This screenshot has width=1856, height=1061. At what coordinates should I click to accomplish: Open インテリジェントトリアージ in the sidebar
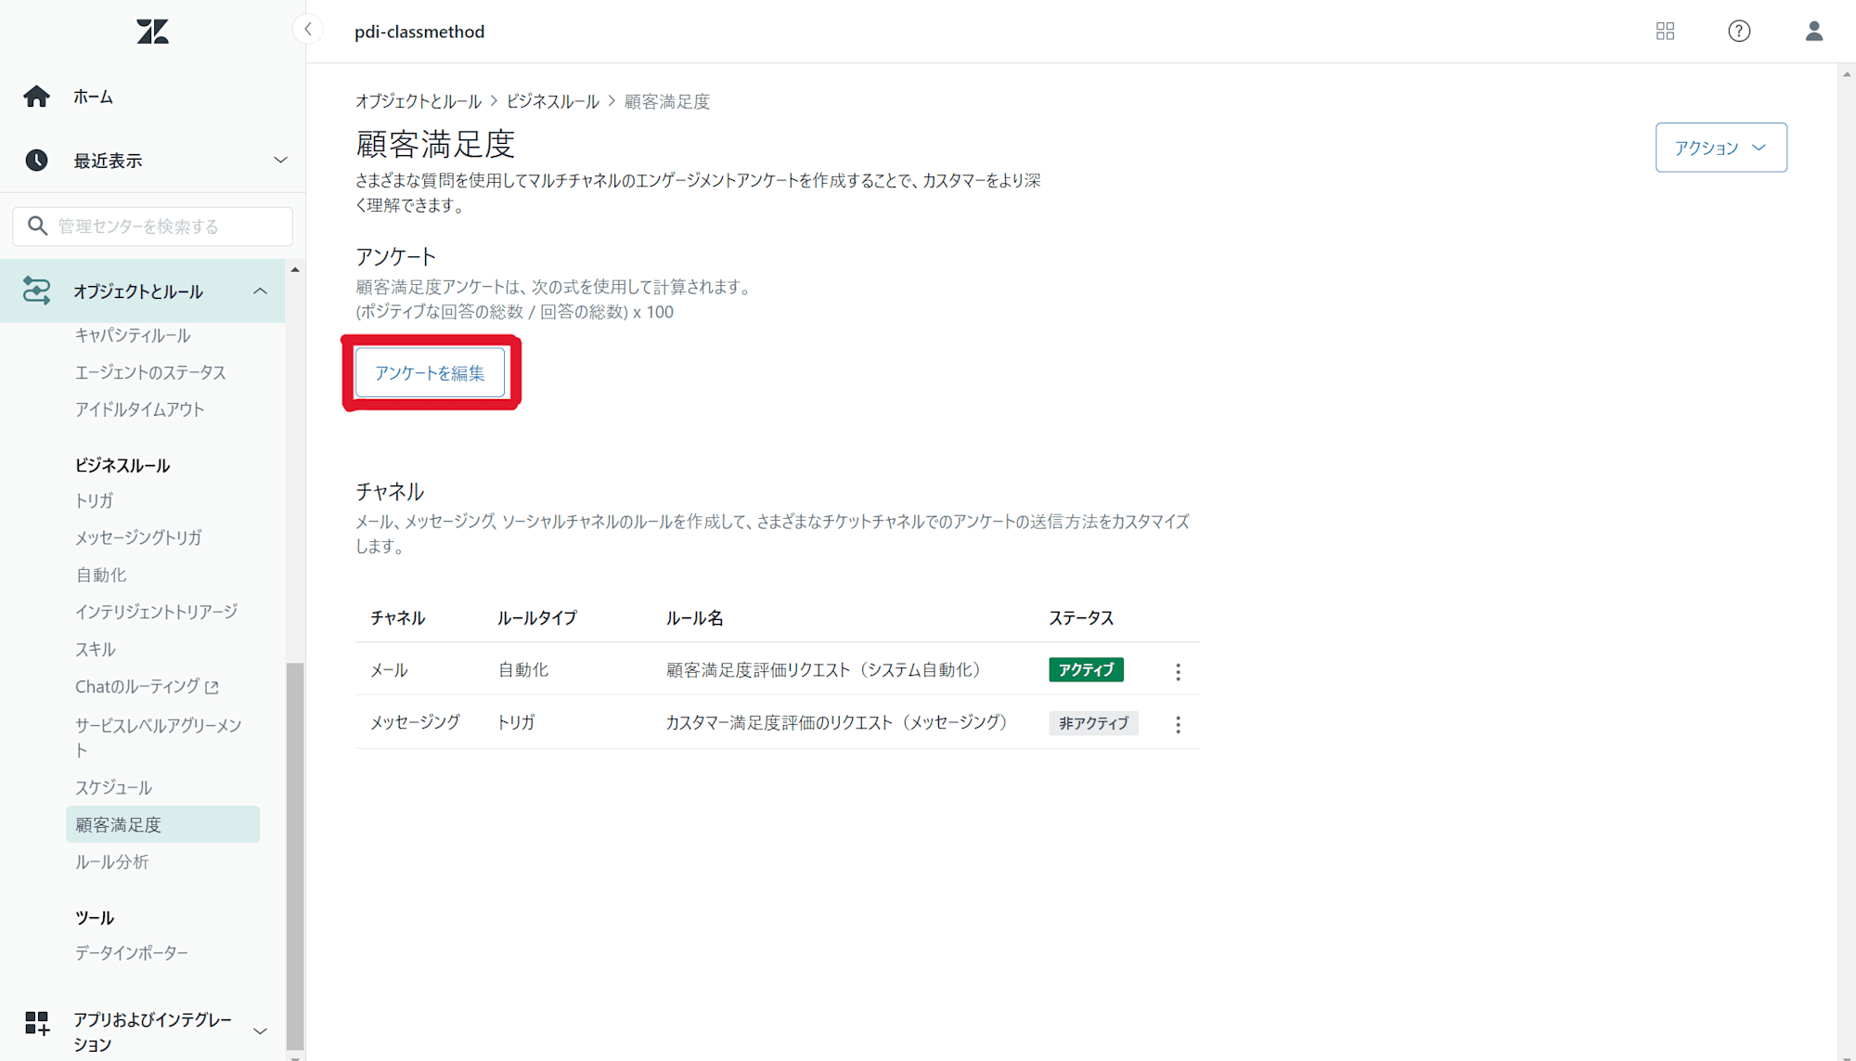(x=156, y=612)
